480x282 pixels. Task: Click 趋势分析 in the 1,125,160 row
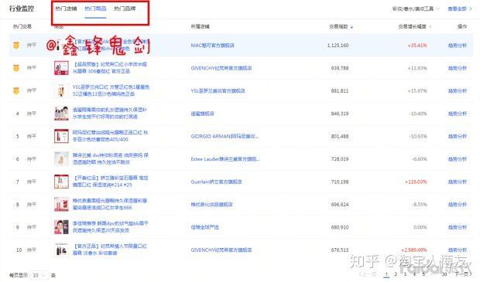(458, 46)
